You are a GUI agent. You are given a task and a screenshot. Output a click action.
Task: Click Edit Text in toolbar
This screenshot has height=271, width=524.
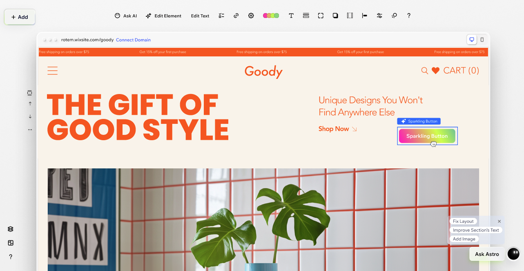click(x=200, y=16)
